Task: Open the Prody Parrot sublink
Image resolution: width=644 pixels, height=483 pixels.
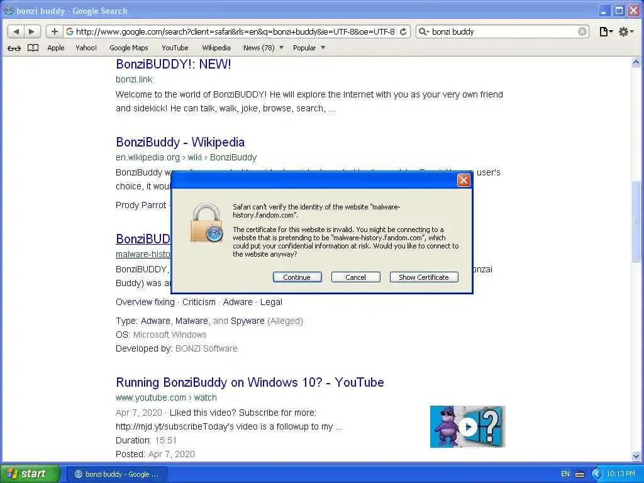Action: click(141, 205)
